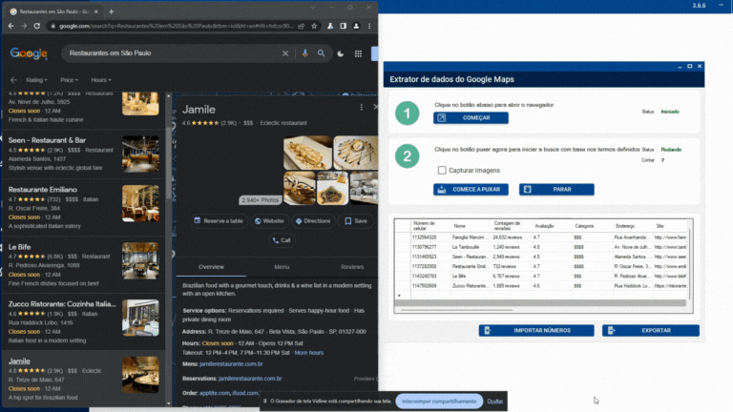Toggle Google dark theme moon icon

[x=341, y=53]
